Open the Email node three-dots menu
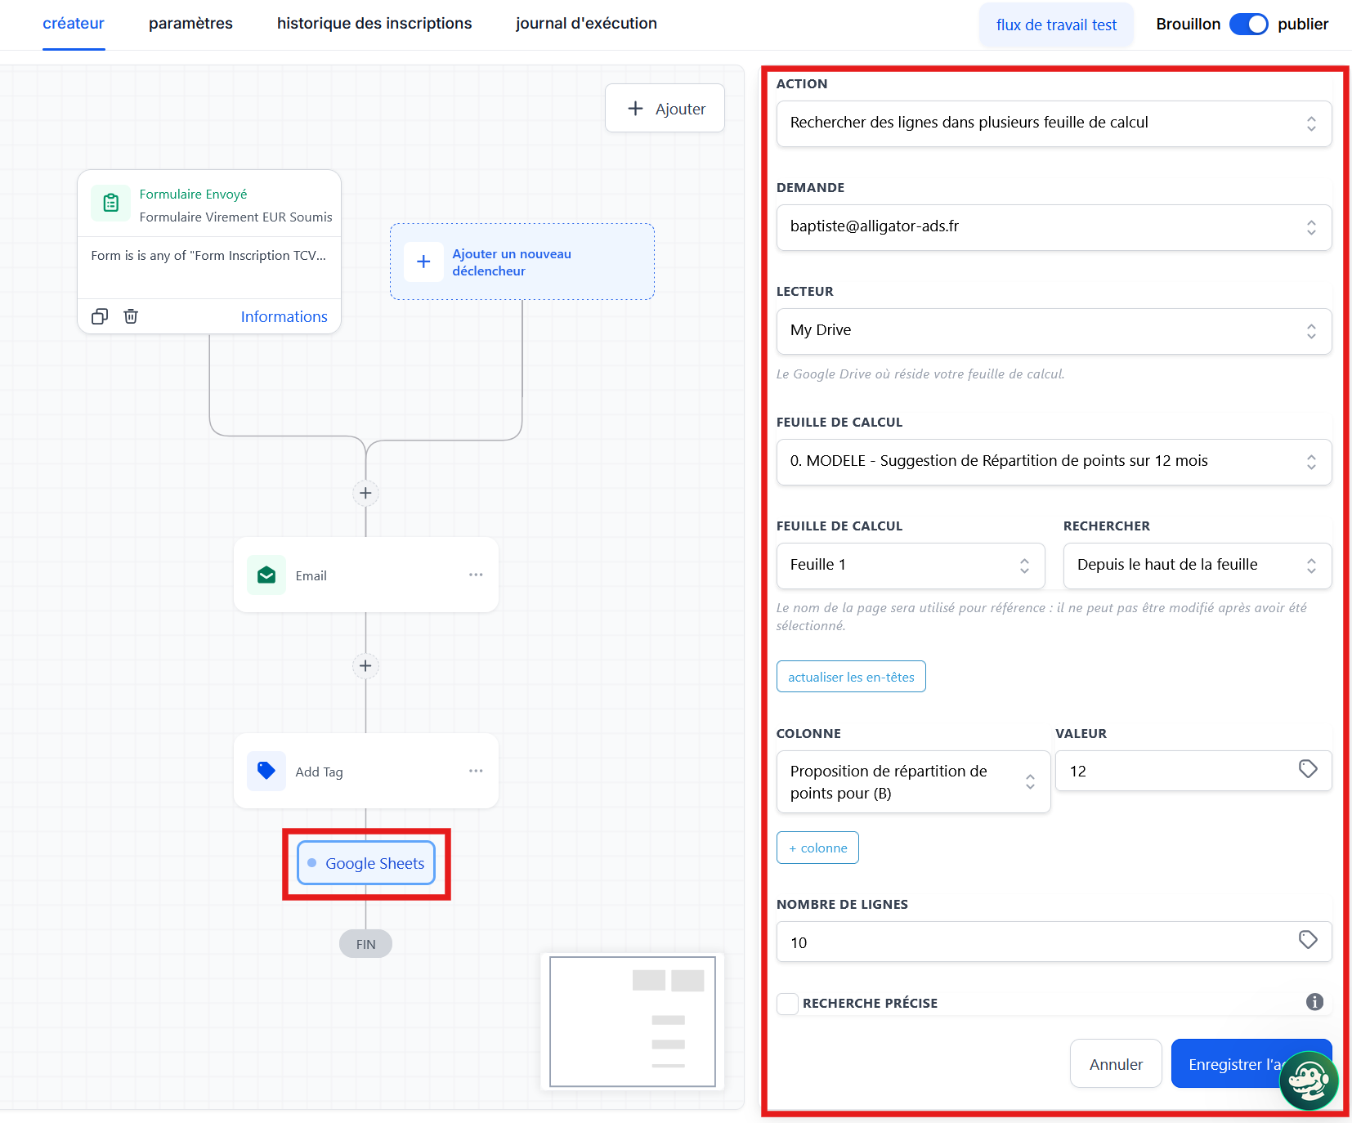The height and width of the screenshot is (1123, 1352). click(x=476, y=575)
